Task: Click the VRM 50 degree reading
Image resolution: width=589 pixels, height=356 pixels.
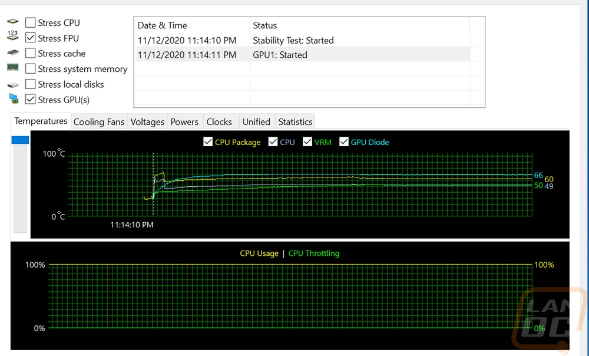Action: [x=538, y=185]
